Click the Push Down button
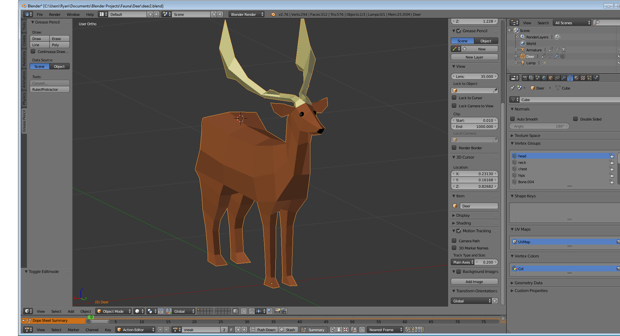Screen dimensions: 620x336 coord(263,330)
